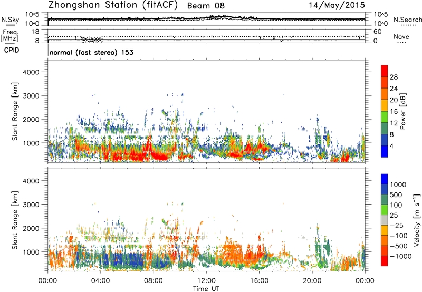Click the 'Slant Range [km]' label of the power panel
422x292 pixels.
tap(15, 111)
